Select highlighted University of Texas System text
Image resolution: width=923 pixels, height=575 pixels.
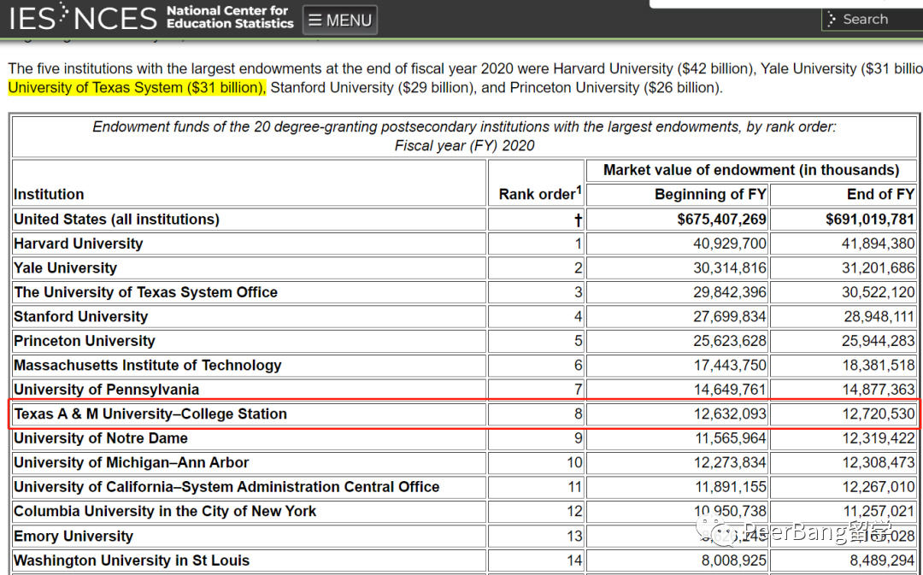click(x=137, y=88)
